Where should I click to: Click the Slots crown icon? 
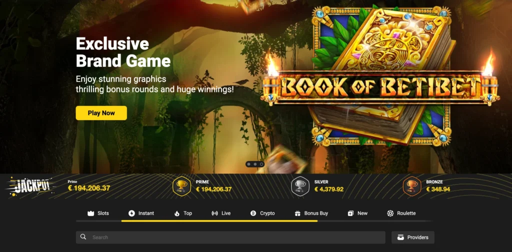(x=91, y=213)
